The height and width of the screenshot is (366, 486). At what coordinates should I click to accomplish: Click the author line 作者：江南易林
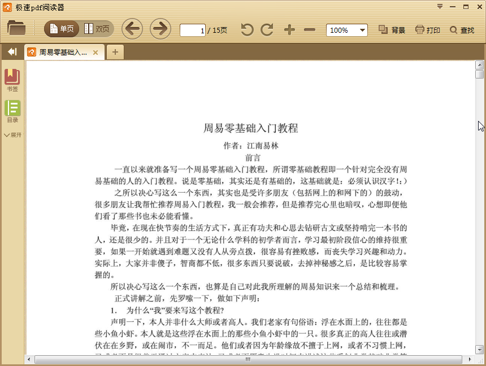tap(251, 145)
